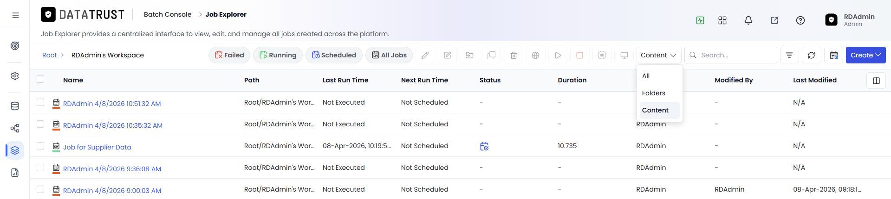Screen dimensions: 891x199
Task: Go to the Batch Console breadcrumb
Action: pos(168,14)
